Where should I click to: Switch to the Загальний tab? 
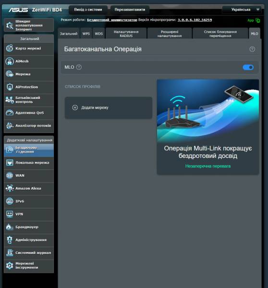tap(69, 34)
